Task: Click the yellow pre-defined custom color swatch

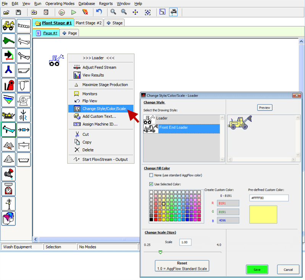Action: click(263, 214)
